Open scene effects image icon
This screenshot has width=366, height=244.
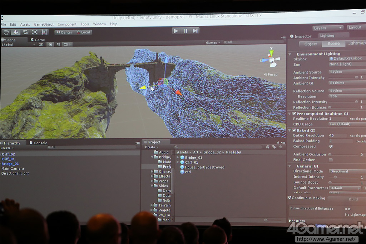(66, 44)
